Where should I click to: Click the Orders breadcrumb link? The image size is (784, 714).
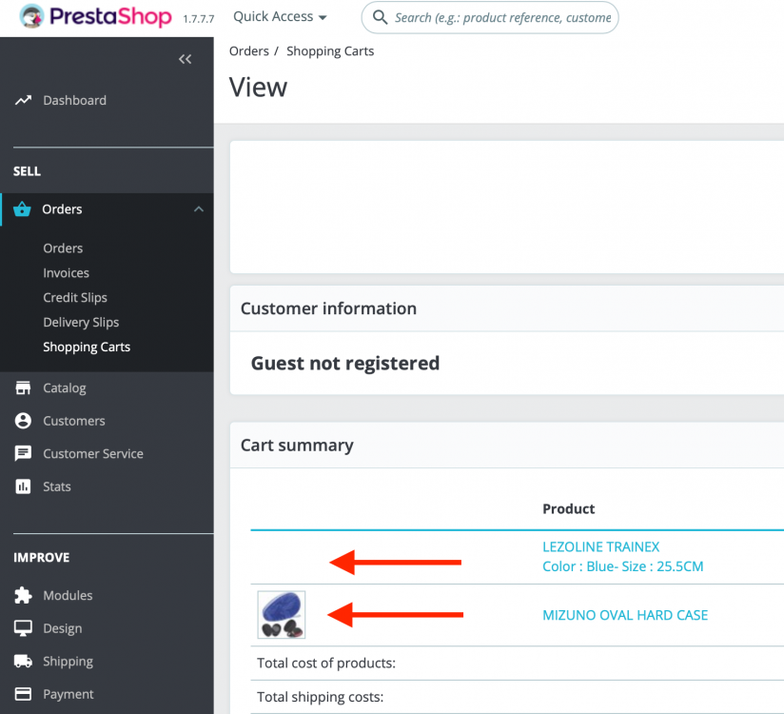pos(248,51)
